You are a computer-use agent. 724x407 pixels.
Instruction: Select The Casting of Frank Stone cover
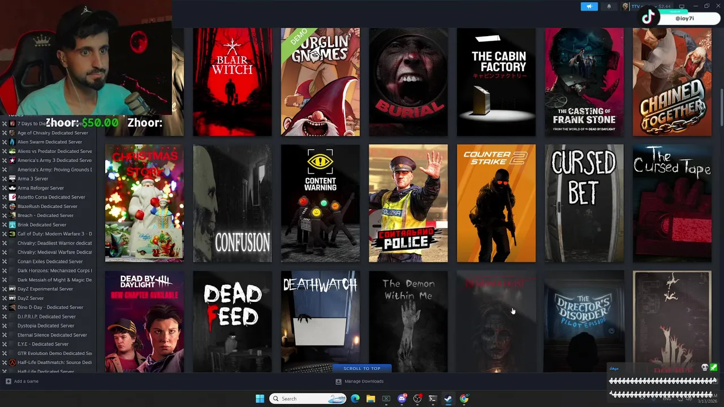[584, 82]
